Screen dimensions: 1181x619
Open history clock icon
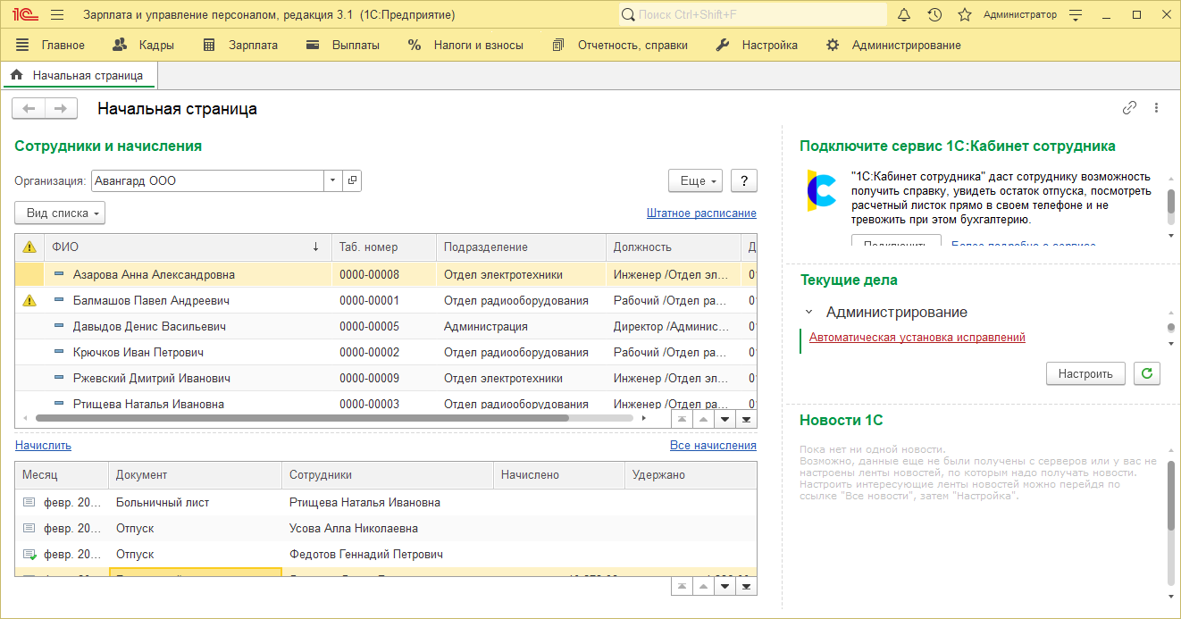click(934, 15)
